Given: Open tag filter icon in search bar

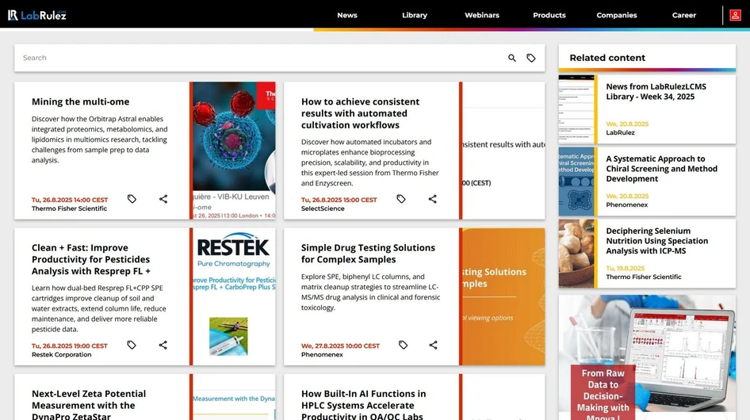Looking at the screenshot, I should [531, 58].
